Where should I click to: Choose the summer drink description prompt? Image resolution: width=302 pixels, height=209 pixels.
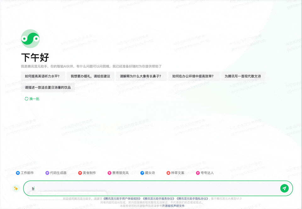coord(48,87)
